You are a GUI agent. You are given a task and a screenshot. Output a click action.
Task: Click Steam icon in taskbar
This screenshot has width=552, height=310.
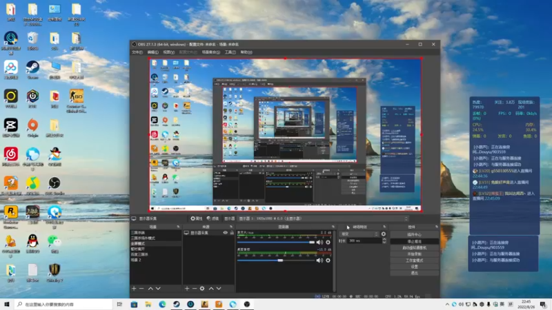[x=177, y=304]
